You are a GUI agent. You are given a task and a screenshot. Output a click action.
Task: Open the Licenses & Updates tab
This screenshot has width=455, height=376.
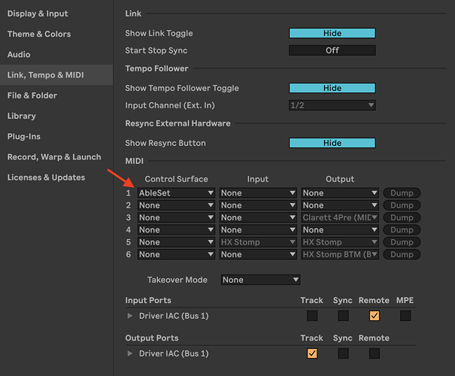[46, 177]
